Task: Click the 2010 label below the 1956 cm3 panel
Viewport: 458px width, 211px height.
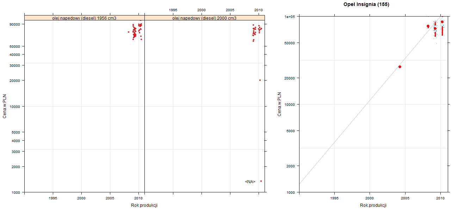Action: point(138,198)
